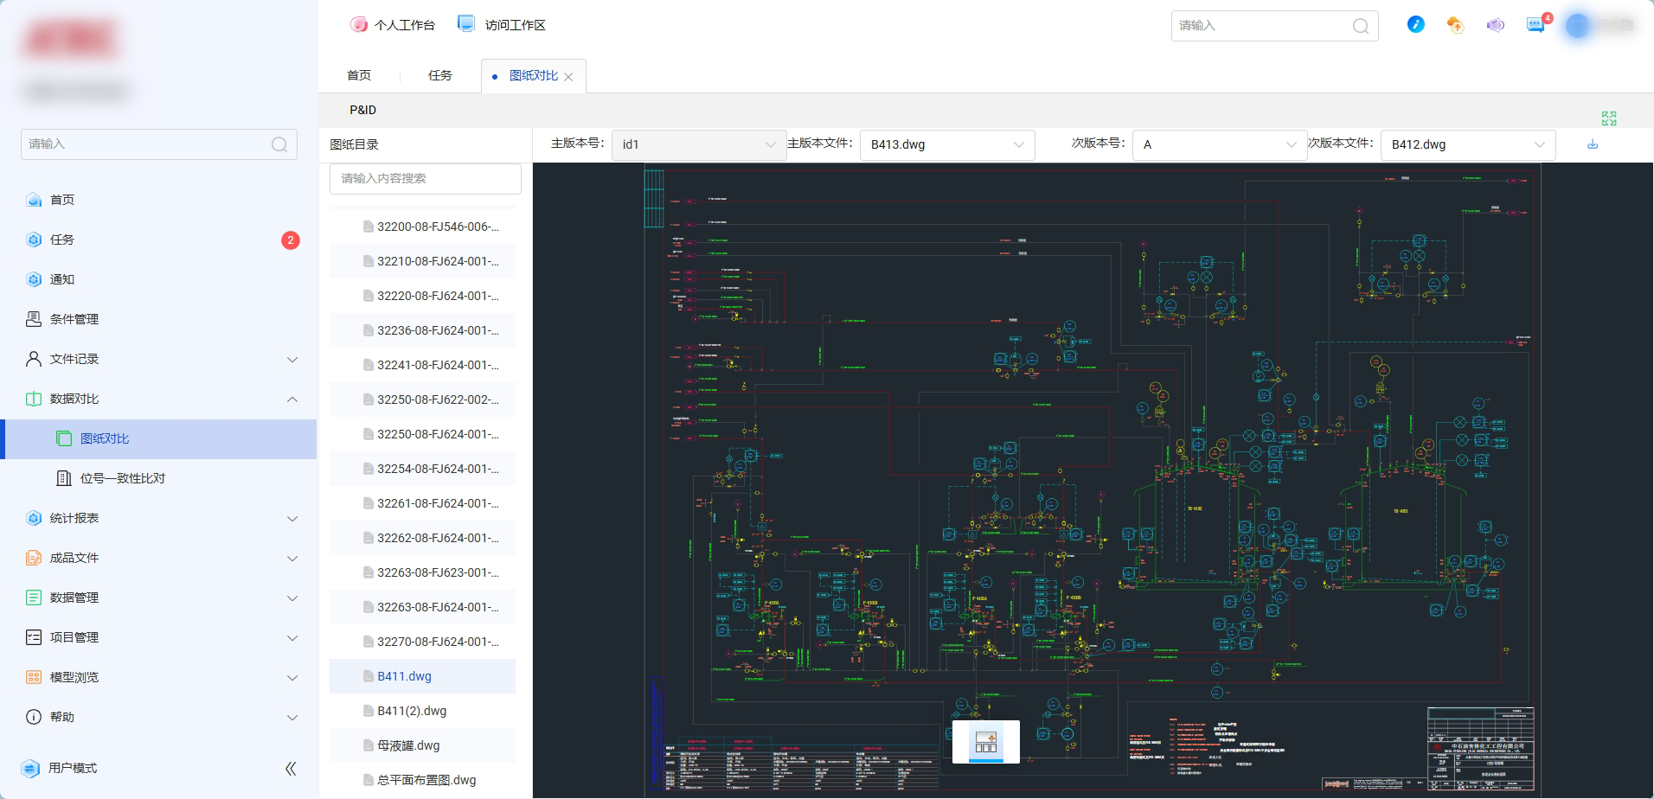Image resolution: width=1654 pixels, height=799 pixels.
Task: Collapse 数据对比 menu
Action: pos(159,399)
